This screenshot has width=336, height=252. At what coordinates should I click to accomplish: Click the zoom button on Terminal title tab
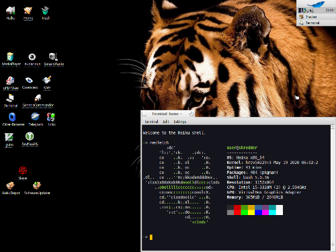191,114
